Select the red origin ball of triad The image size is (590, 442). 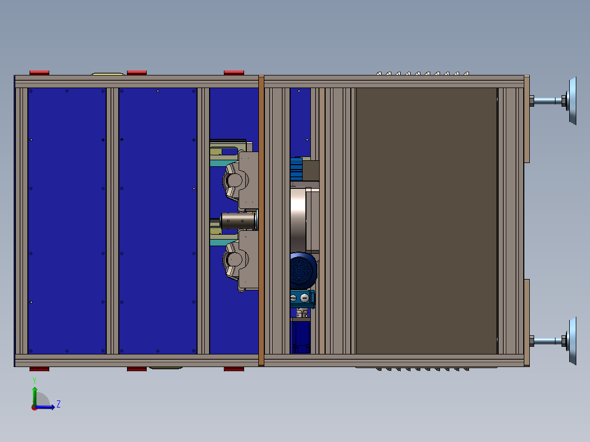pyautogui.click(x=34, y=408)
